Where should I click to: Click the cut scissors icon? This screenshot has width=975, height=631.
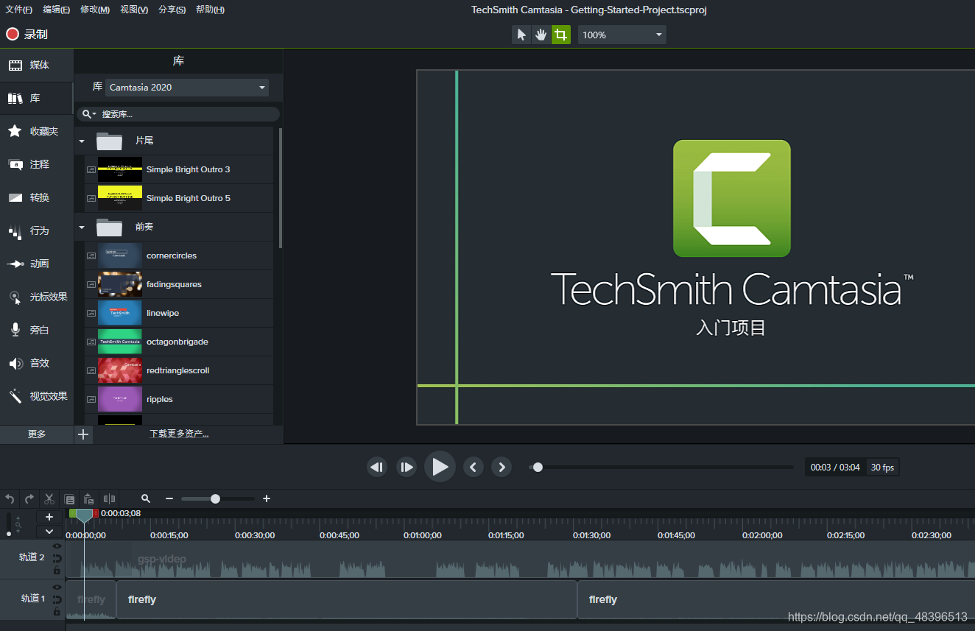pos(49,499)
